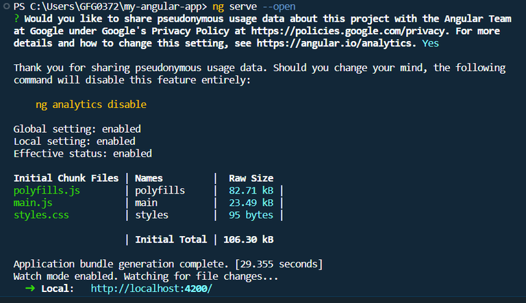The width and height of the screenshot is (526, 303).
Task: Click the main.js file name
Action: coord(33,202)
